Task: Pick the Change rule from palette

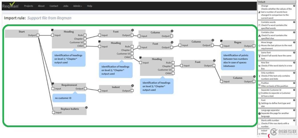Action: point(277,12)
